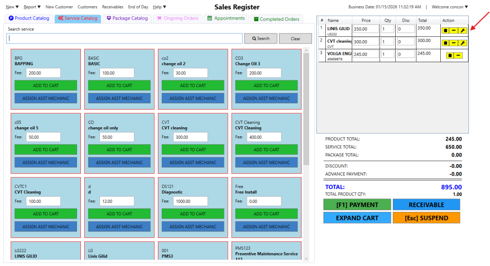Image resolution: width=490 pixels, height=266 pixels.
Task: Click wrench icon on CVT cleaning row
Action: [462, 43]
